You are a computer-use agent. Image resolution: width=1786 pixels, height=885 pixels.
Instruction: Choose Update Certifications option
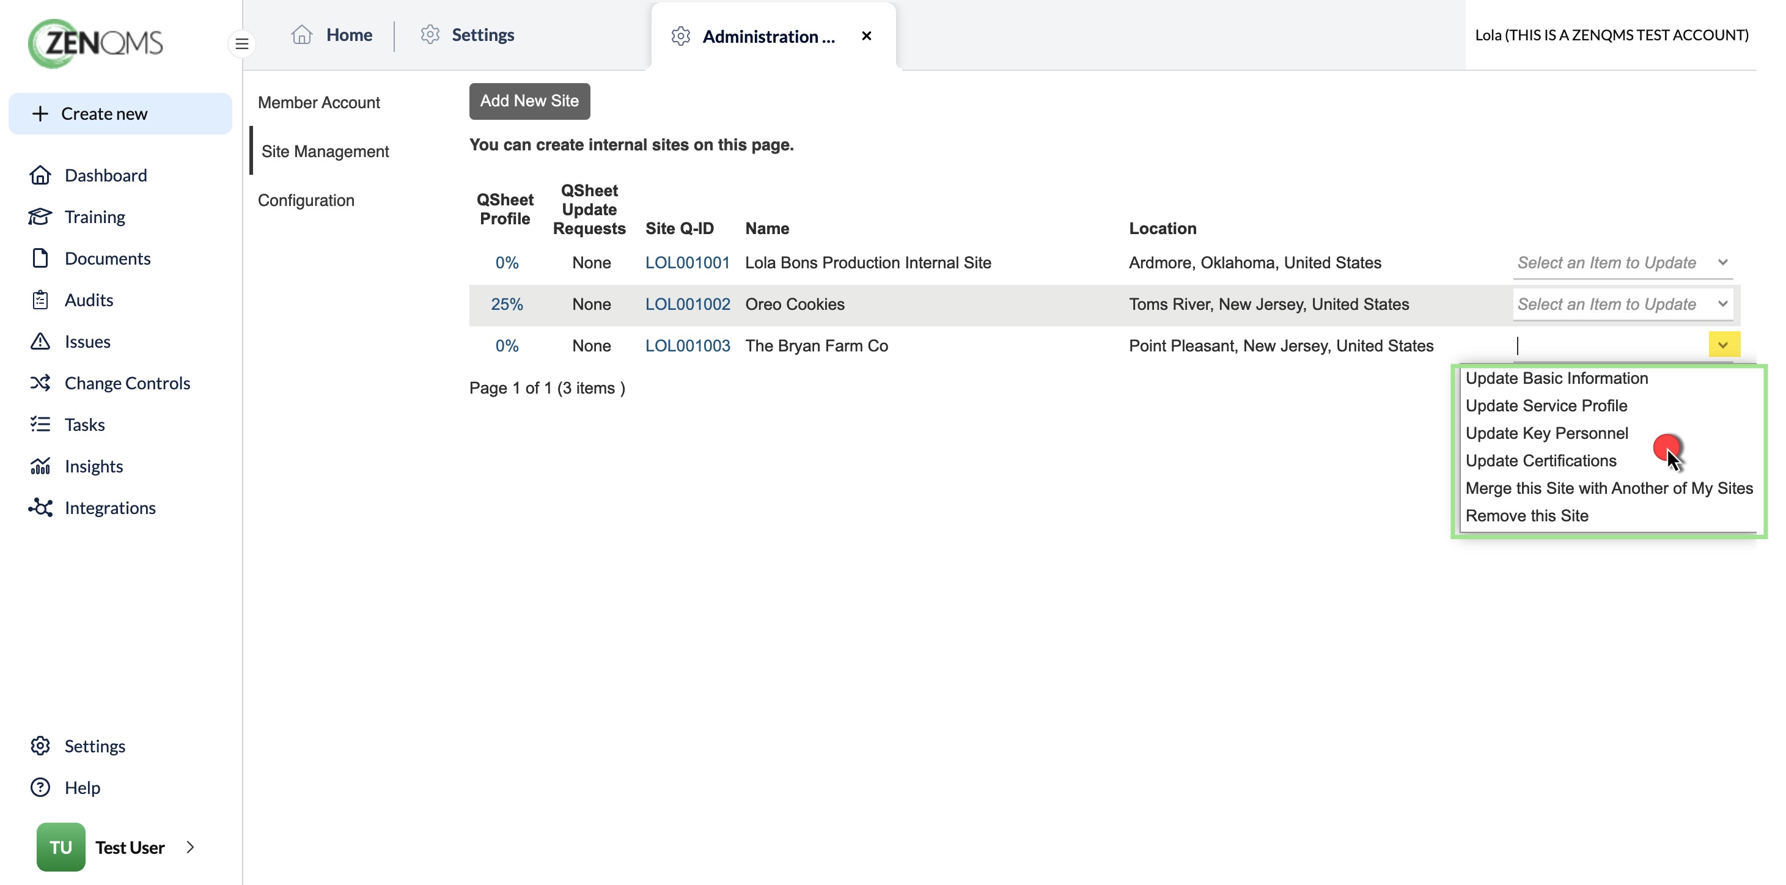tap(1540, 461)
